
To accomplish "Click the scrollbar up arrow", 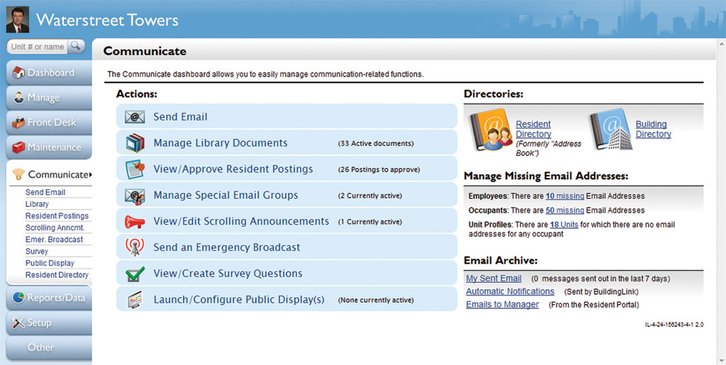I will 721,43.
